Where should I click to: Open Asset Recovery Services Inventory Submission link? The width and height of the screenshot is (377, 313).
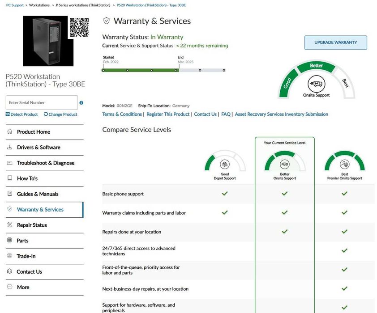tap(282, 114)
